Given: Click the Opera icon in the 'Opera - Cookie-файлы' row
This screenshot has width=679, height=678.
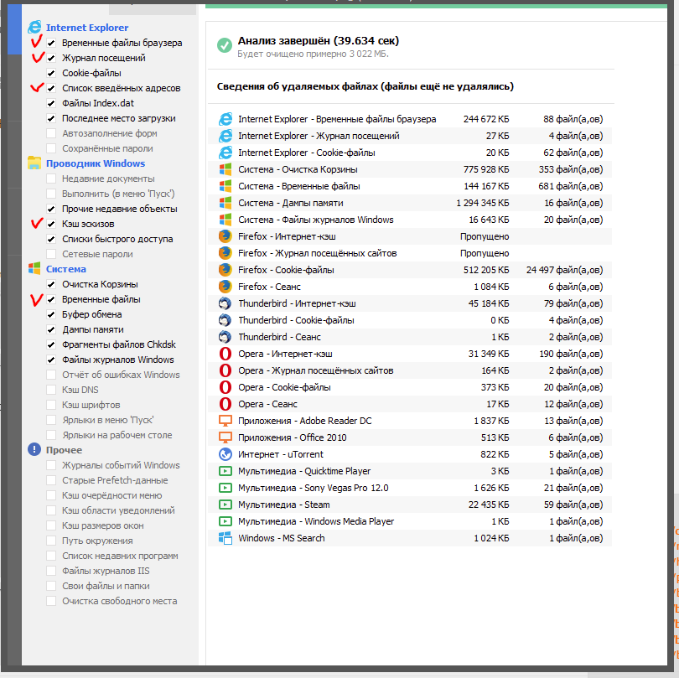Looking at the screenshot, I should pos(225,387).
